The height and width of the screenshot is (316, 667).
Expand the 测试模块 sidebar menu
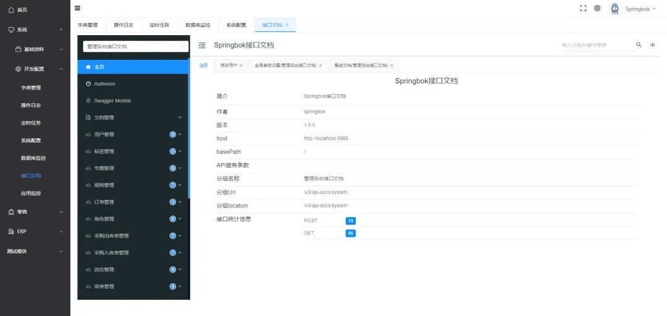[x=35, y=251]
